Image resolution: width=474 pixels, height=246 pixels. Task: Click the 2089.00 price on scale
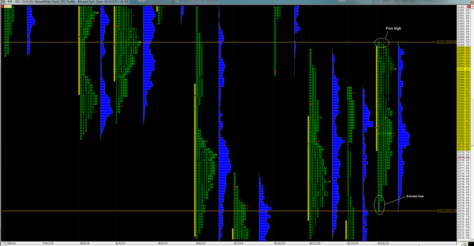tap(464, 42)
